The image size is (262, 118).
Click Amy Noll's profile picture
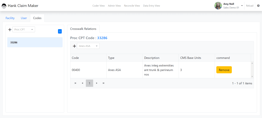click(x=218, y=6)
